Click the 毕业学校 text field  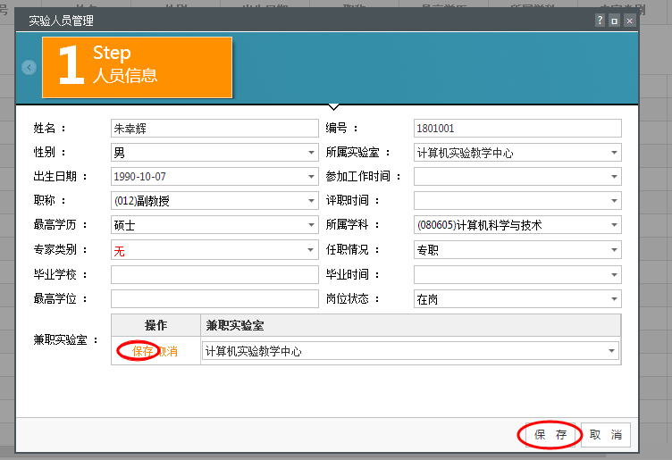[x=214, y=274]
